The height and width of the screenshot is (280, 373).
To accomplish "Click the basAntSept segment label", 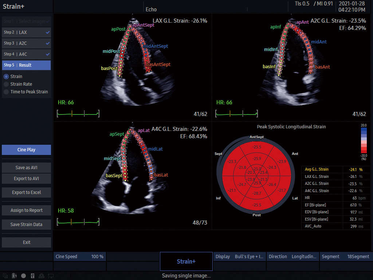I will click(x=158, y=64).
